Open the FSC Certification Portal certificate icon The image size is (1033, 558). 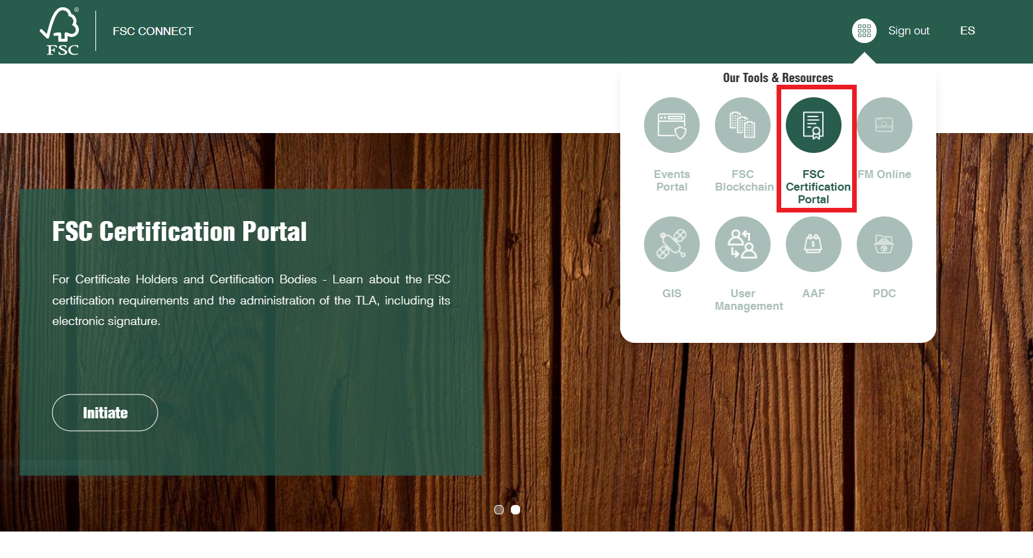tap(813, 125)
